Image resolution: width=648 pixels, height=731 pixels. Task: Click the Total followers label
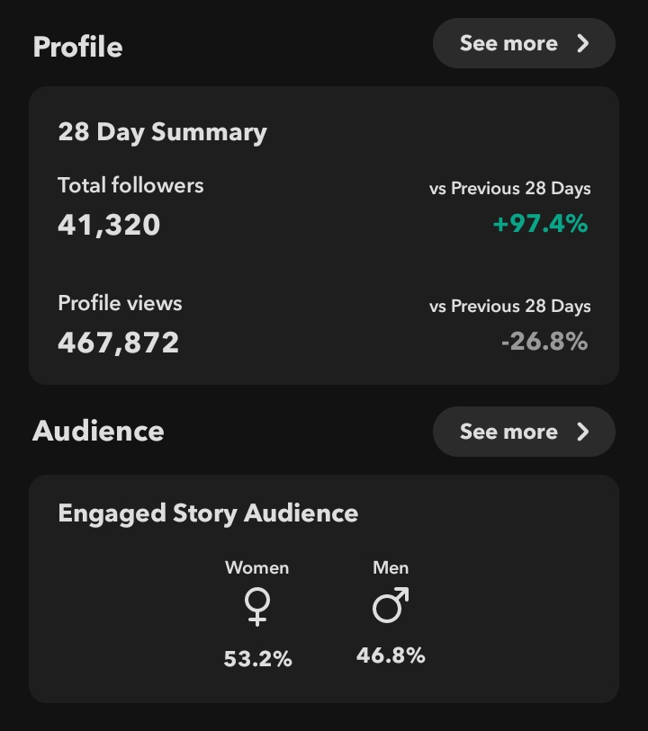[130, 185]
